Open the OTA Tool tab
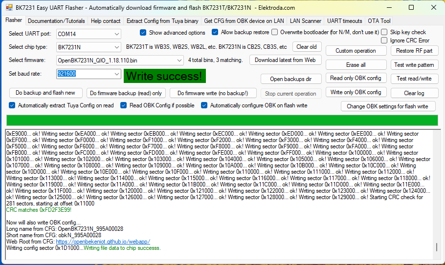The width and height of the screenshot is (445, 265). point(379,21)
